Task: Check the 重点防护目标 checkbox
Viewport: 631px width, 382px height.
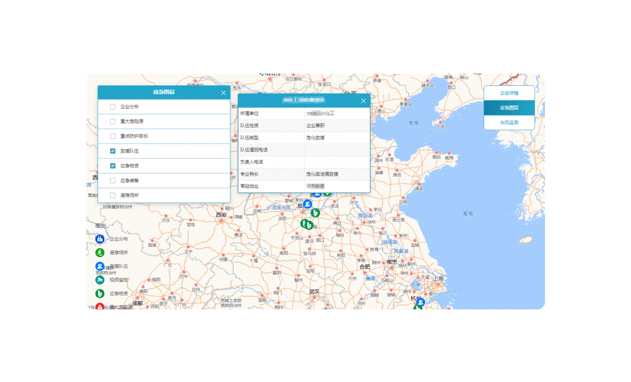Action: [x=113, y=136]
